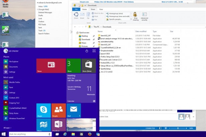This screenshot has width=206, height=137.
Task: Launch Skype from the Start menu tile
Action: (43, 111)
